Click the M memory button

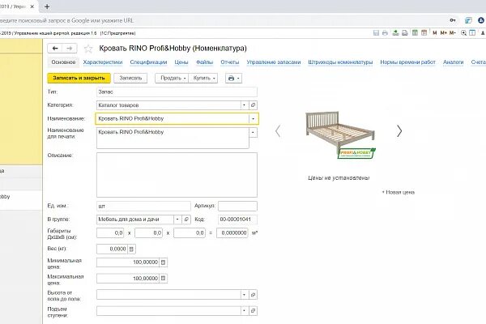(434, 33)
